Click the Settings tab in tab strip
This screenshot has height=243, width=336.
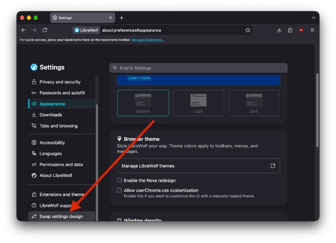tap(82, 18)
